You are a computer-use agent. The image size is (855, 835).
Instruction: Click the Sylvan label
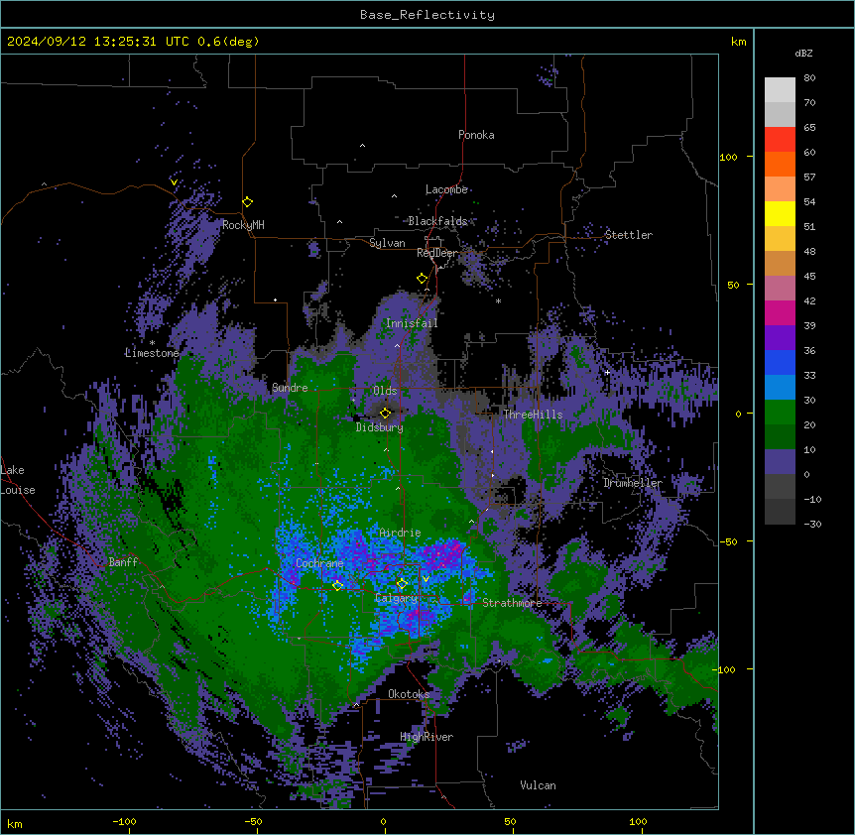pyautogui.click(x=387, y=243)
